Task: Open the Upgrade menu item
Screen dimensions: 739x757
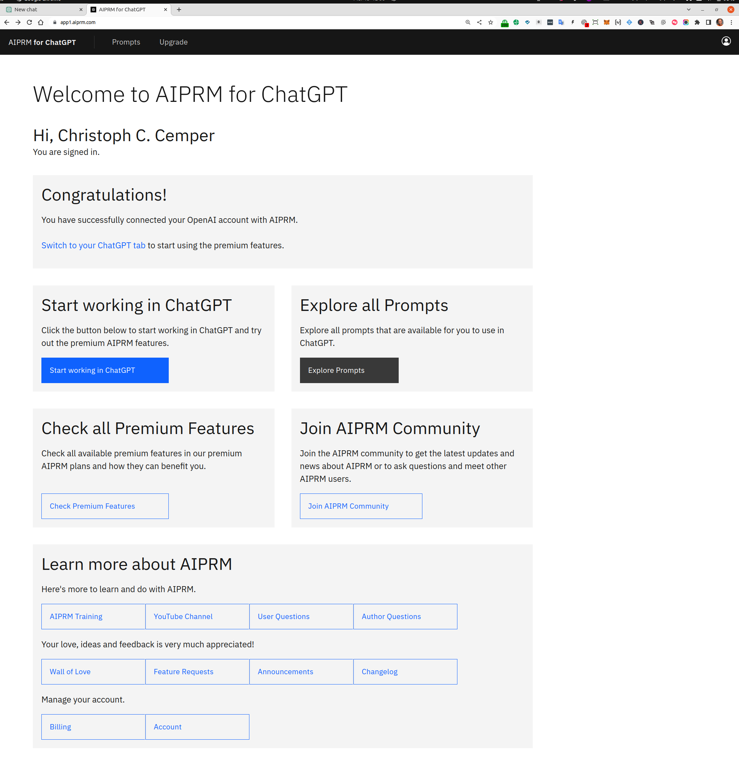Action: coord(173,42)
